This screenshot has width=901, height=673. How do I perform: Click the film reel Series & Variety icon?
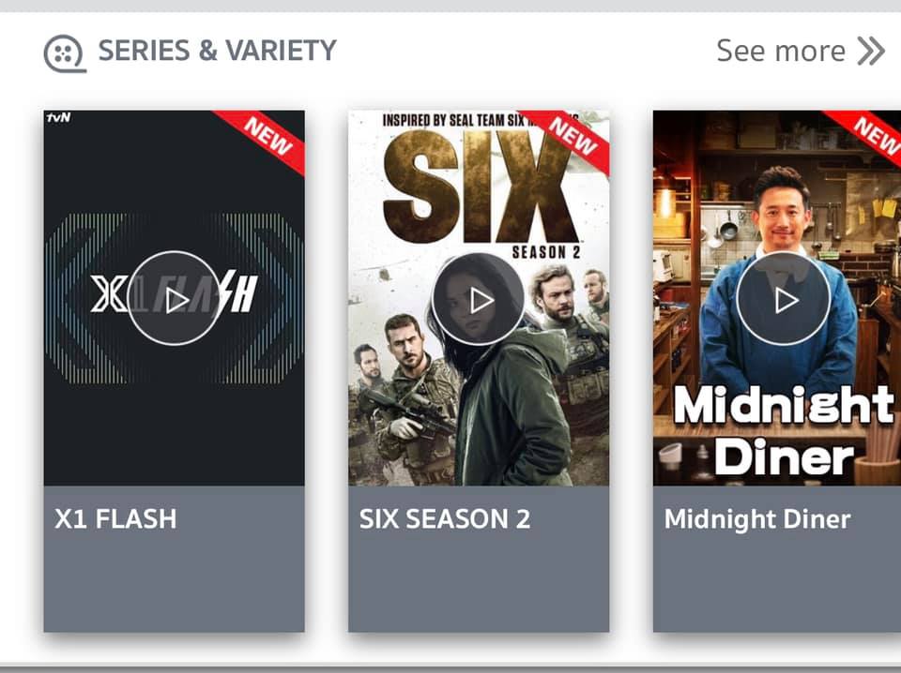[65, 54]
